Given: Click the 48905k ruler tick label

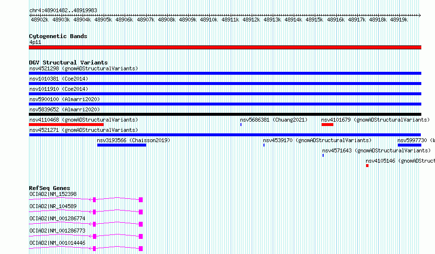Looking at the screenshot, I should (x=103, y=20).
